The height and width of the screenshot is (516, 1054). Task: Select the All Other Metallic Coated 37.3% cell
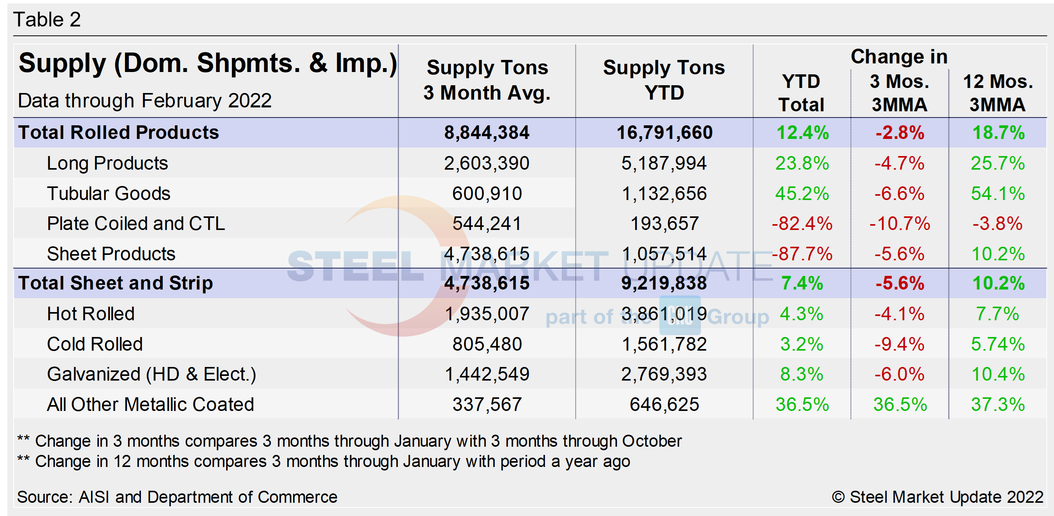[x=998, y=404]
